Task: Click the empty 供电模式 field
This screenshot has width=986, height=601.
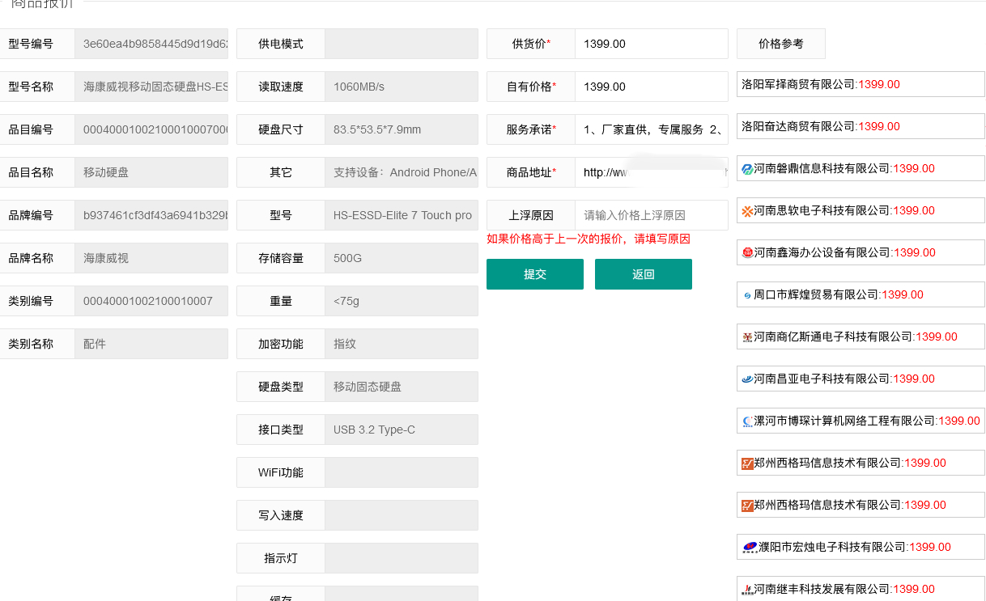Action: tap(402, 44)
